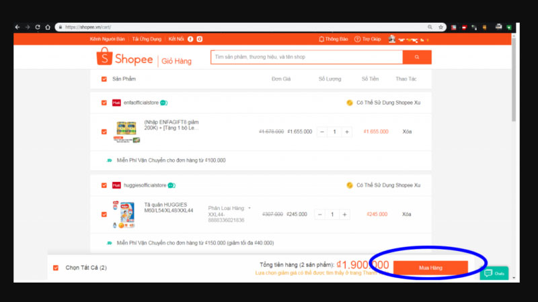Toggle the Sản Phẩm select-all checkbox
The height and width of the screenshot is (302, 538).
[104, 79]
